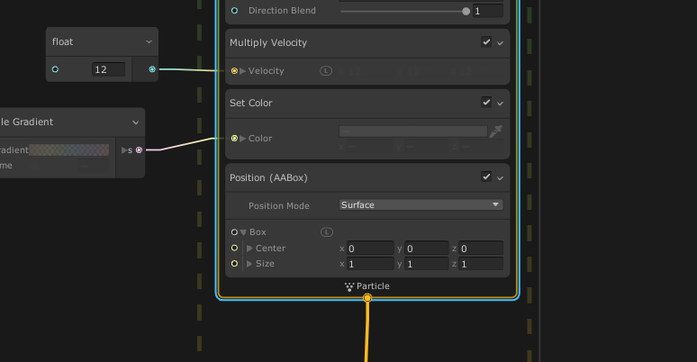697x362 pixels.
Task: Click the Direction Blend slider handle
Action: tap(466, 11)
